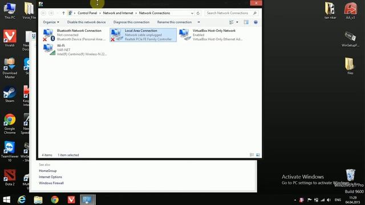Click Diagnose this connection
This screenshot has width=365, height=205.
click(x=131, y=22)
